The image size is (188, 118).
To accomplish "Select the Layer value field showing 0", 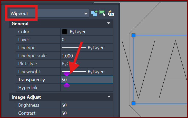I will [86, 40].
